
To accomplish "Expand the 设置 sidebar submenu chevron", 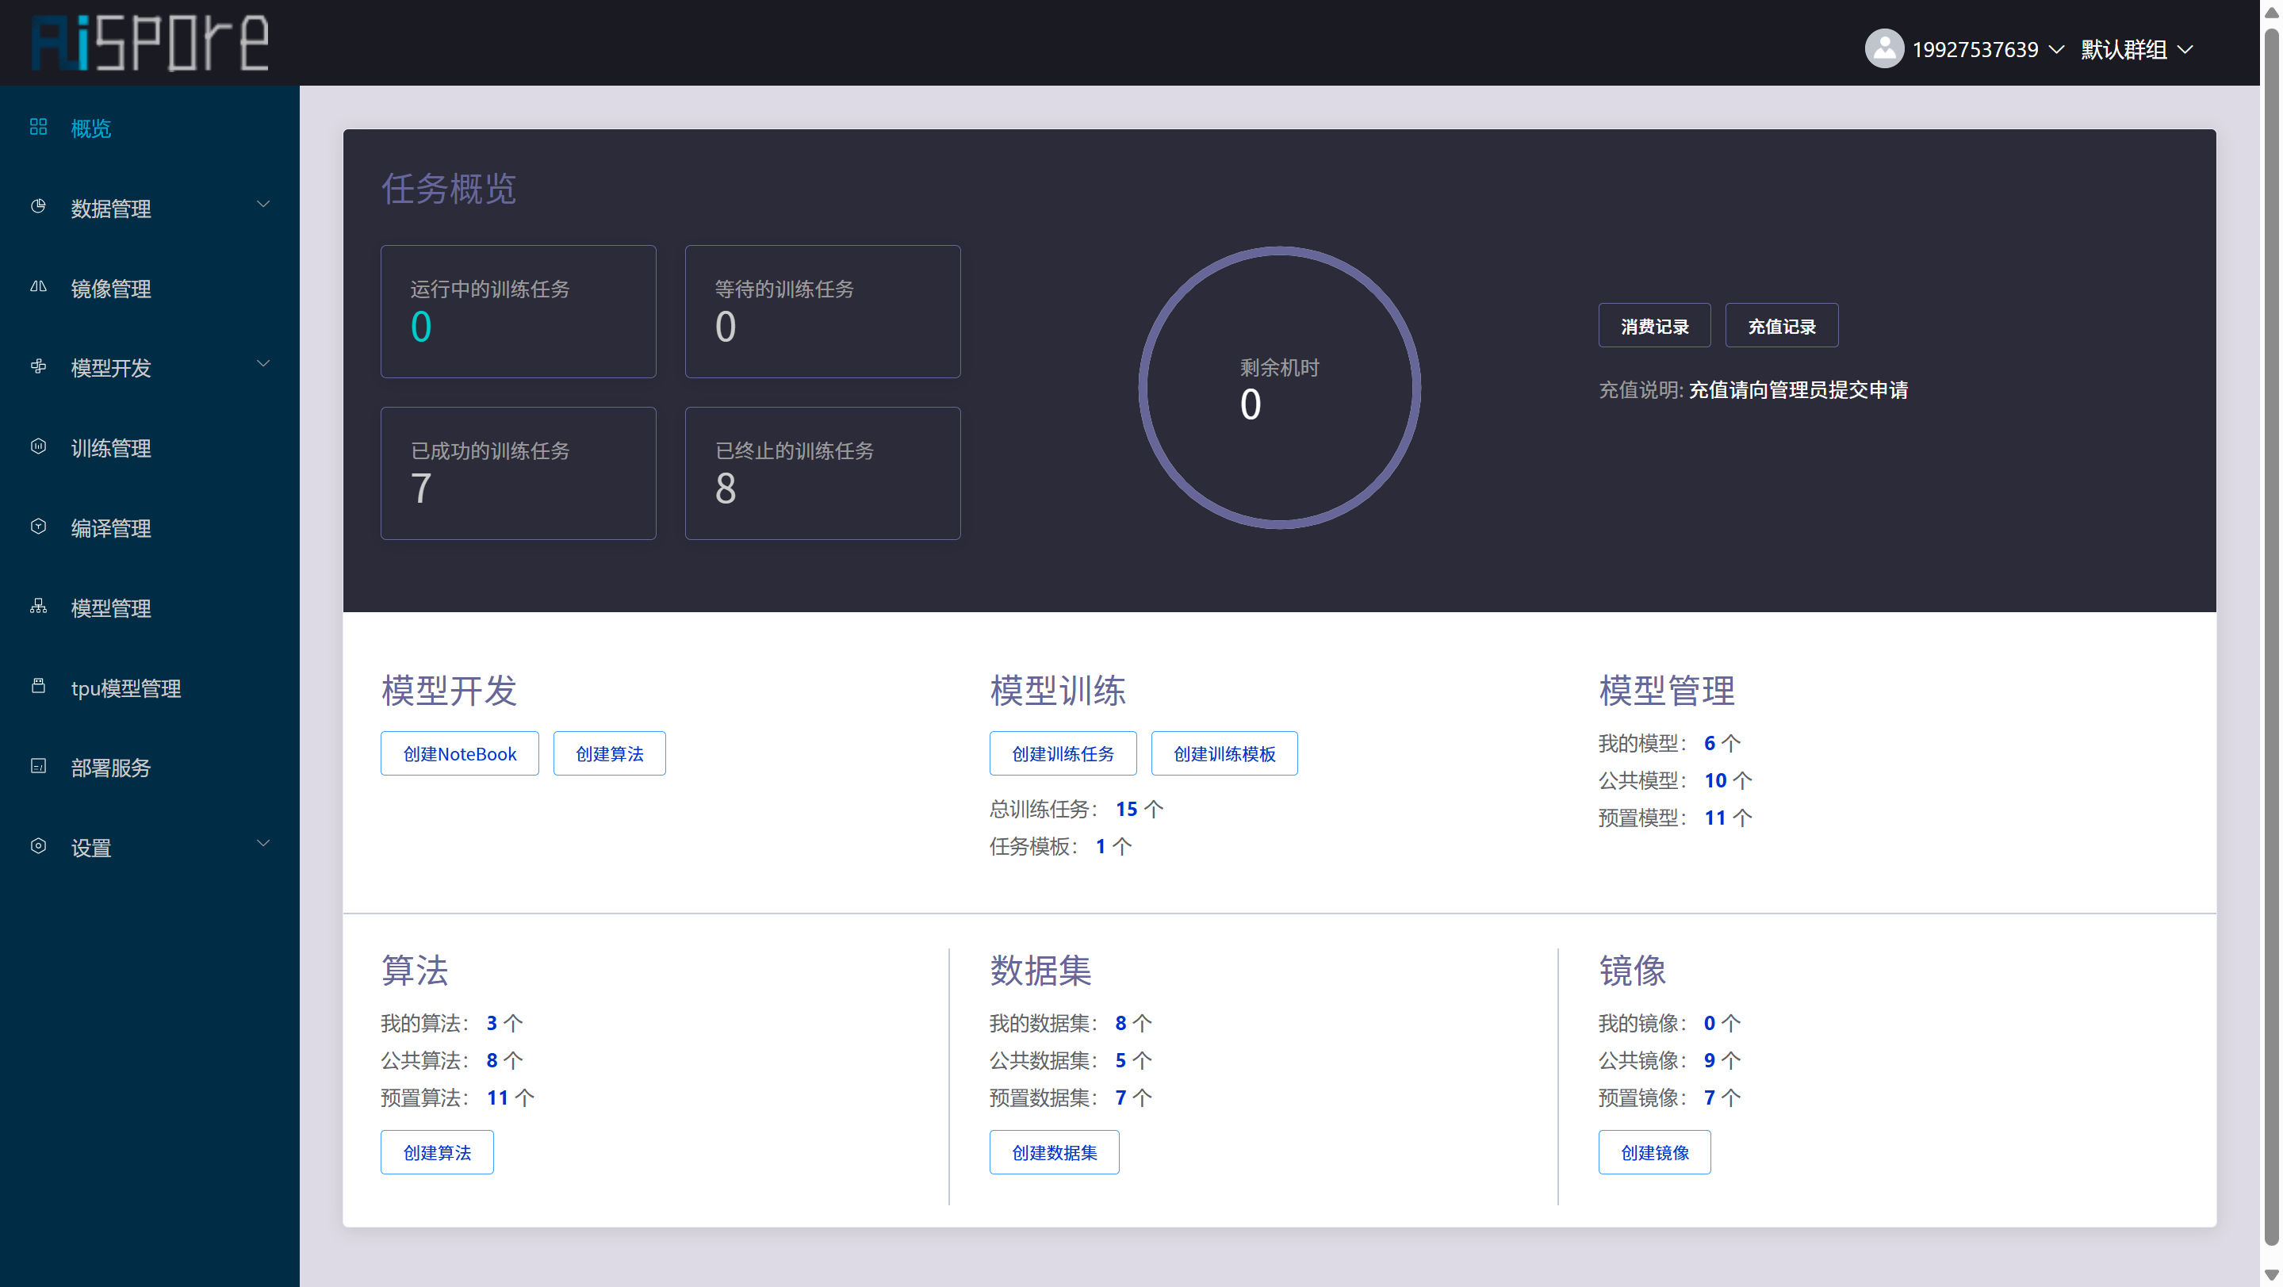I will click(263, 844).
